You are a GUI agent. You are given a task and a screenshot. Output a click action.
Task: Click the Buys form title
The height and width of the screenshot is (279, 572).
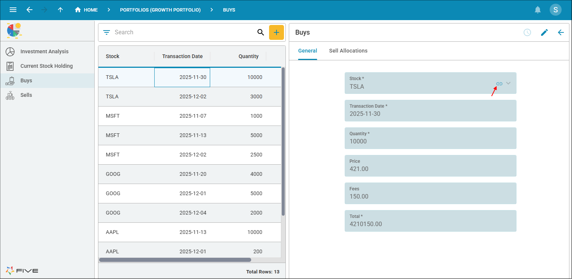(x=303, y=32)
